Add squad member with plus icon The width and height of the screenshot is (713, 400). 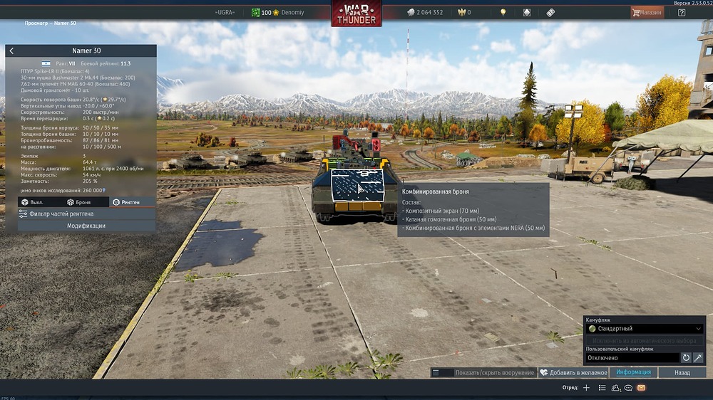pos(586,388)
